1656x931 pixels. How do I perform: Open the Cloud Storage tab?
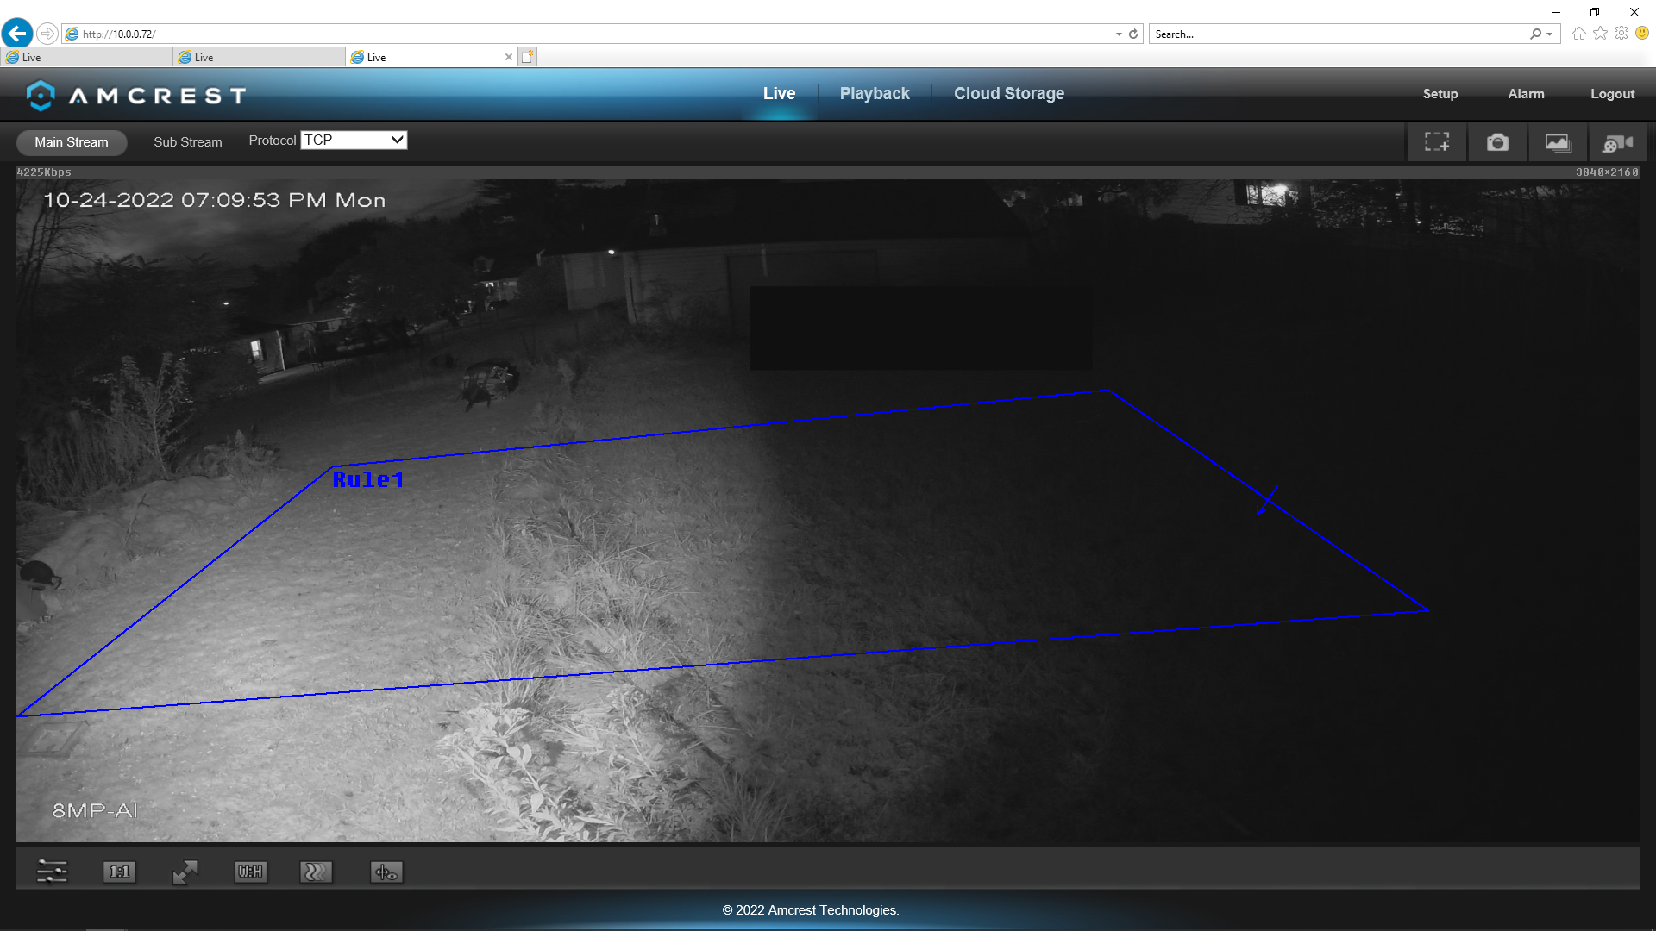click(1009, 93)
